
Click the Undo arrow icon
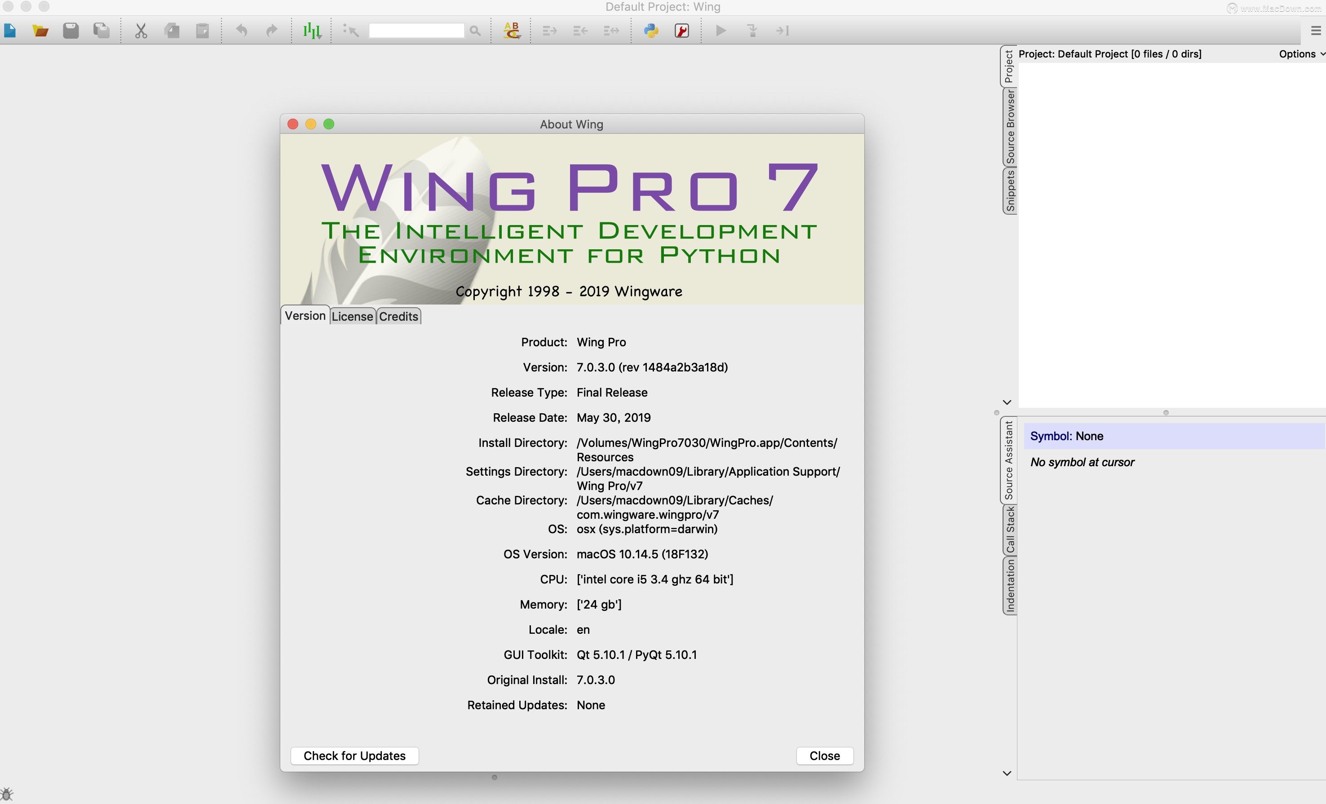(242, 31)
